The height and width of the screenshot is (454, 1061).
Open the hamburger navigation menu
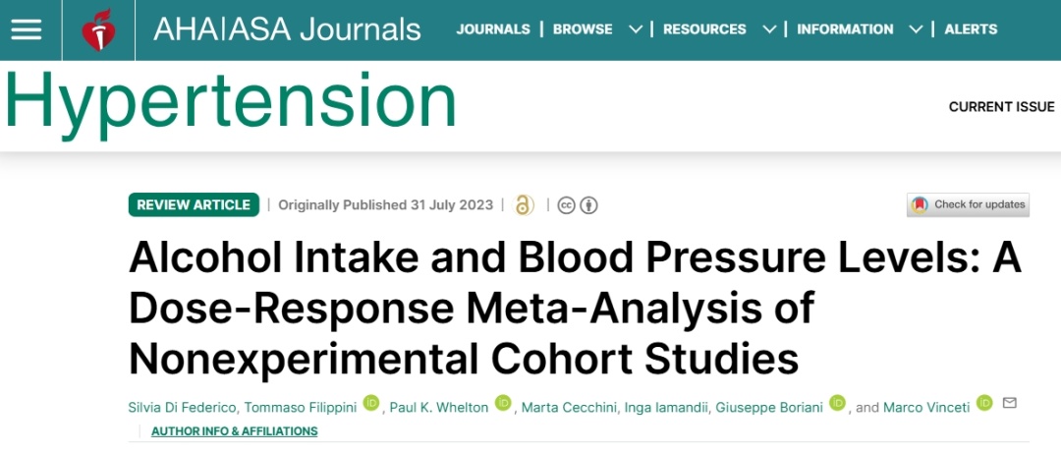pyautogui.click(x=27, y=29)
